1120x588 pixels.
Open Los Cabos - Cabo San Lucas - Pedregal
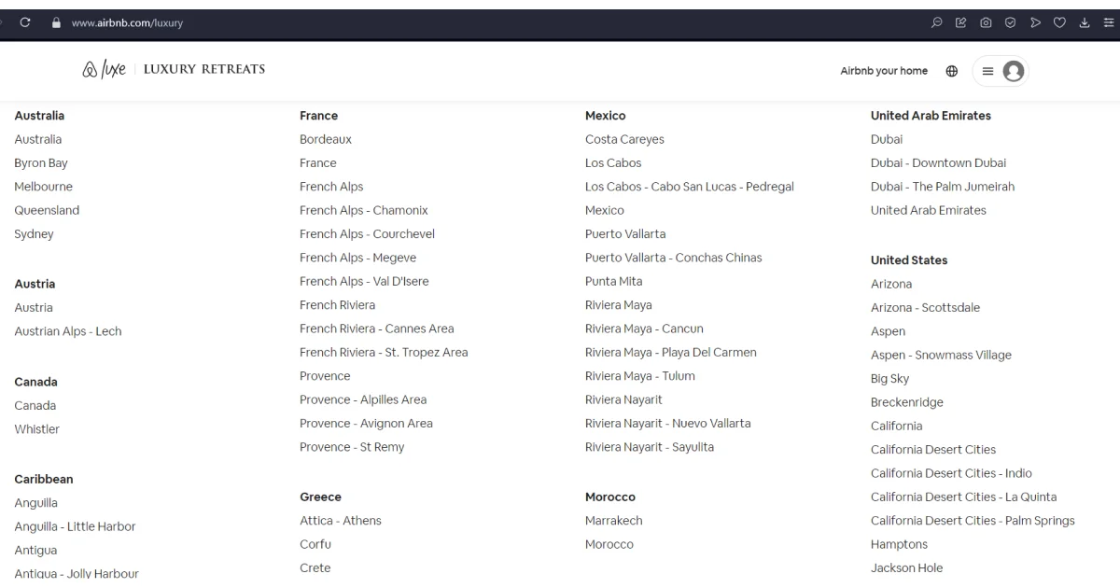coord(690,187)
